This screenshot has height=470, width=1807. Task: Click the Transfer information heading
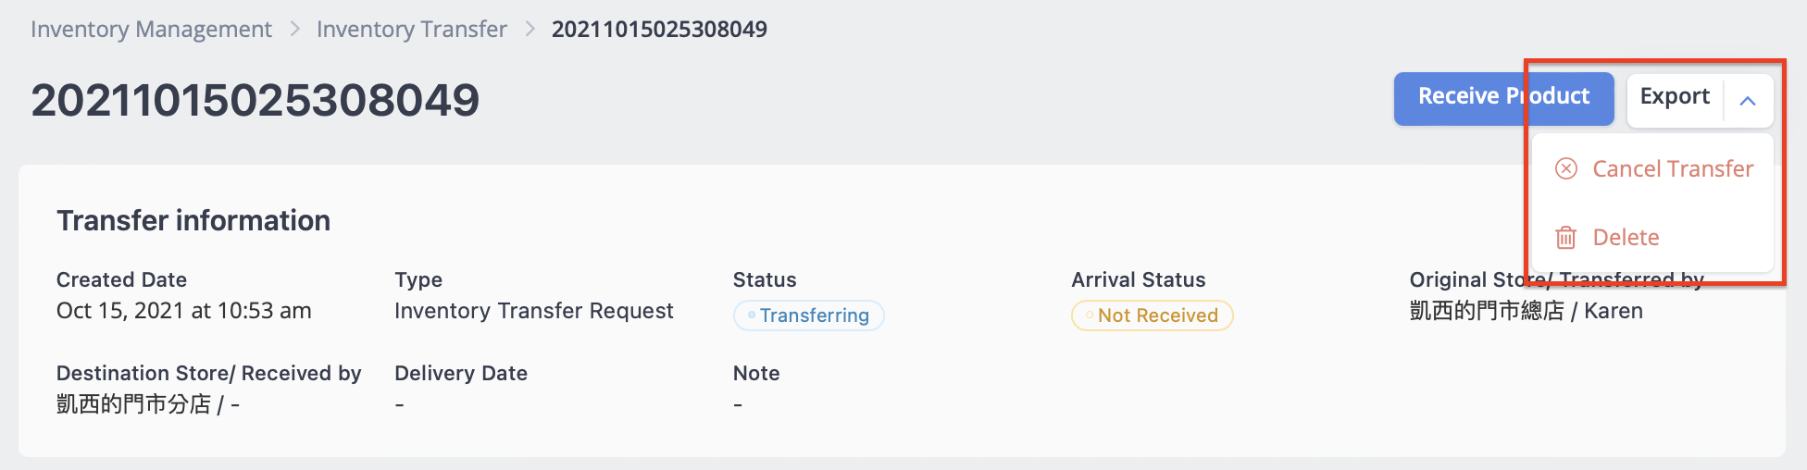[193, 221]
